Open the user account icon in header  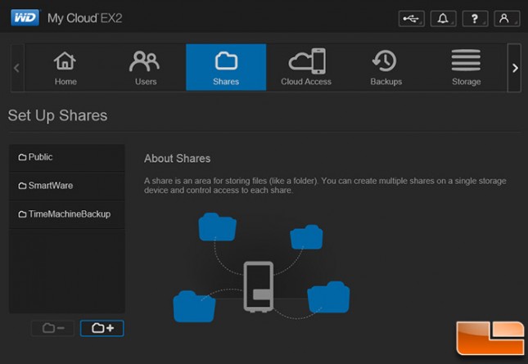507,19
